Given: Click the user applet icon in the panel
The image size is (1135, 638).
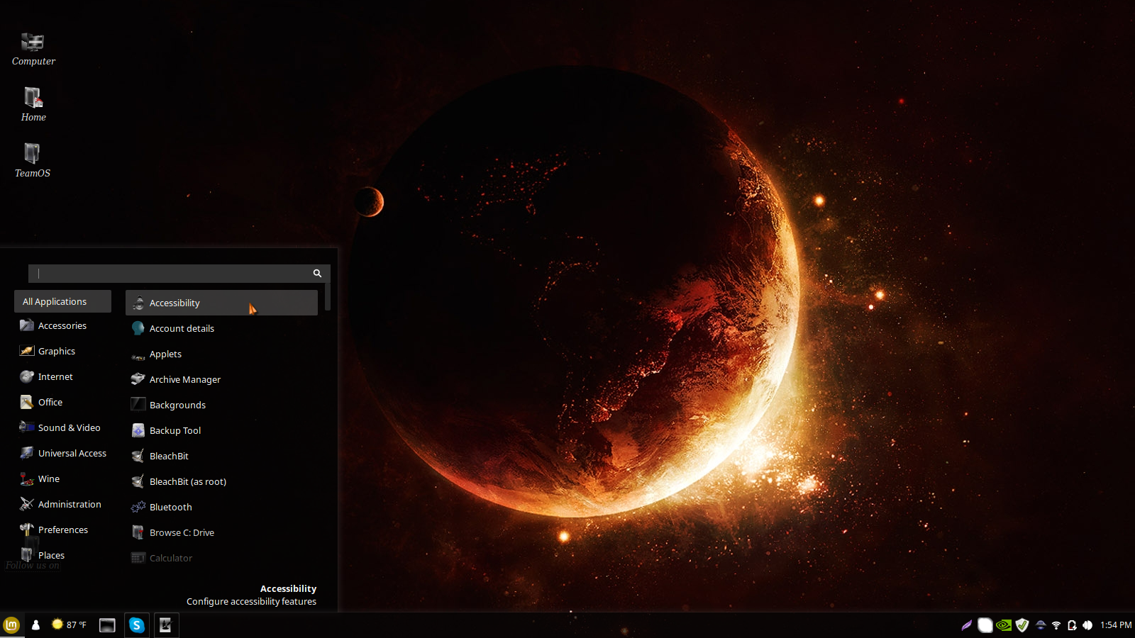Looking at the screenshot, I should pos(35,625).
